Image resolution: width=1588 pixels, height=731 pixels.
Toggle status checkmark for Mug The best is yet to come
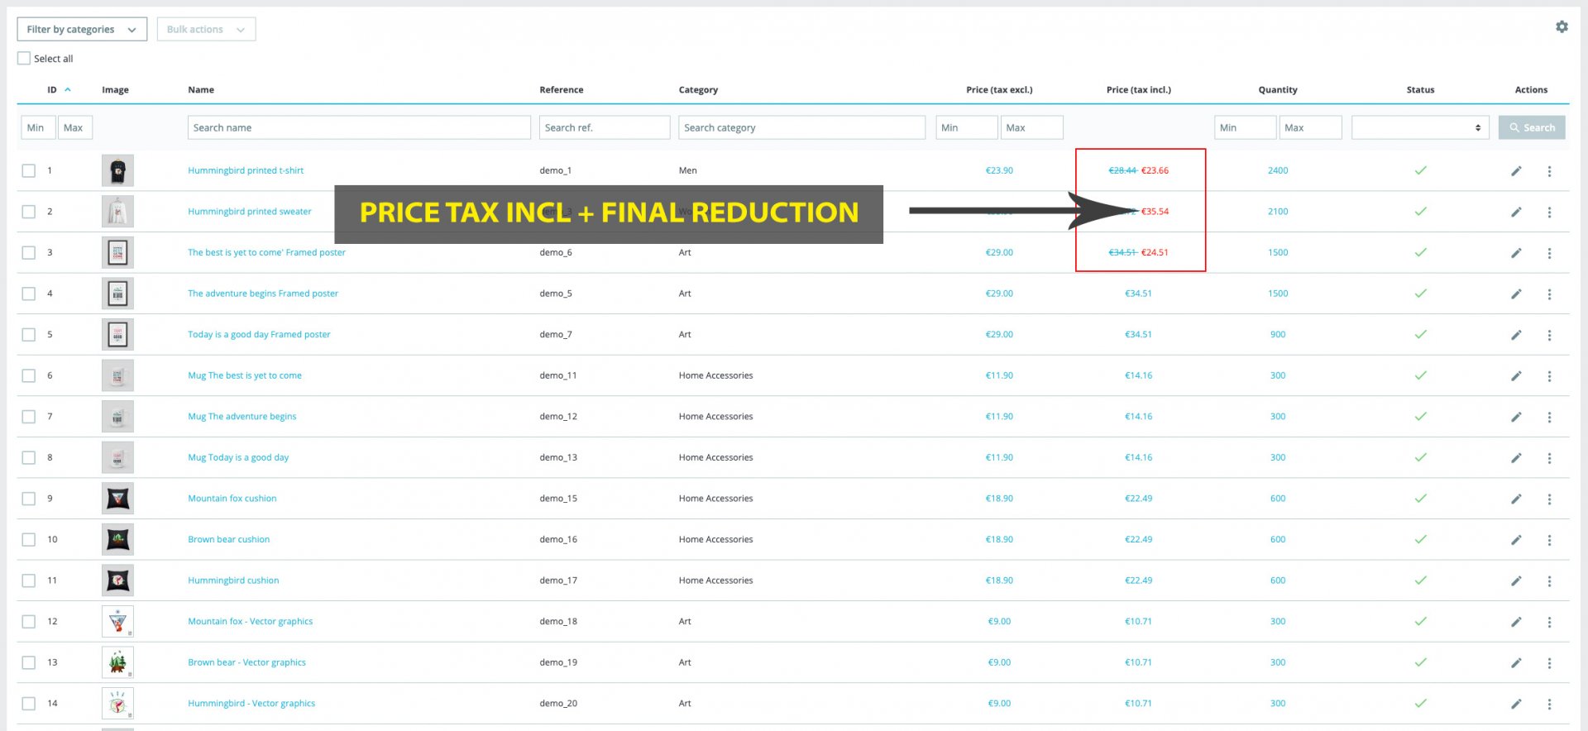(1420, 375)
